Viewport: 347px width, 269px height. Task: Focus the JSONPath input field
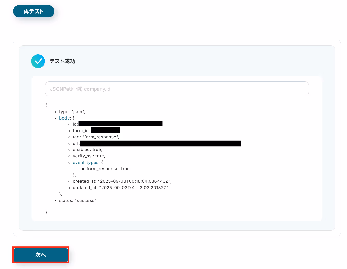tap(177, 89)
